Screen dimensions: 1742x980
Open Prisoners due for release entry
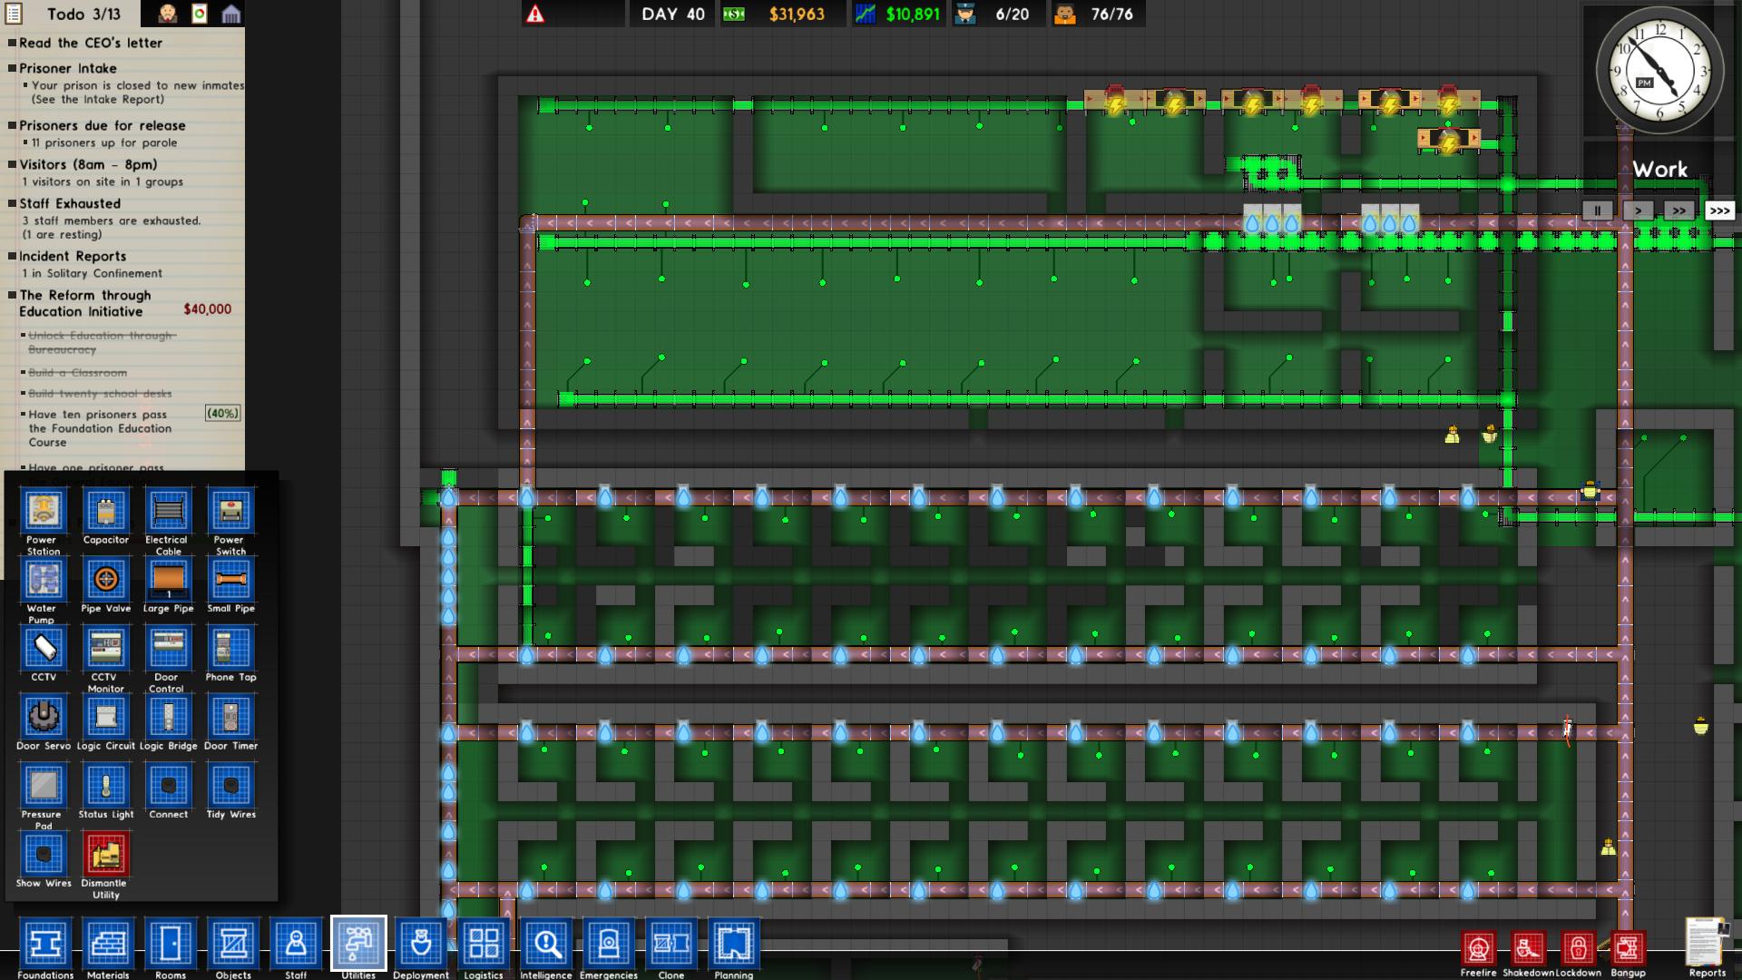103,125
